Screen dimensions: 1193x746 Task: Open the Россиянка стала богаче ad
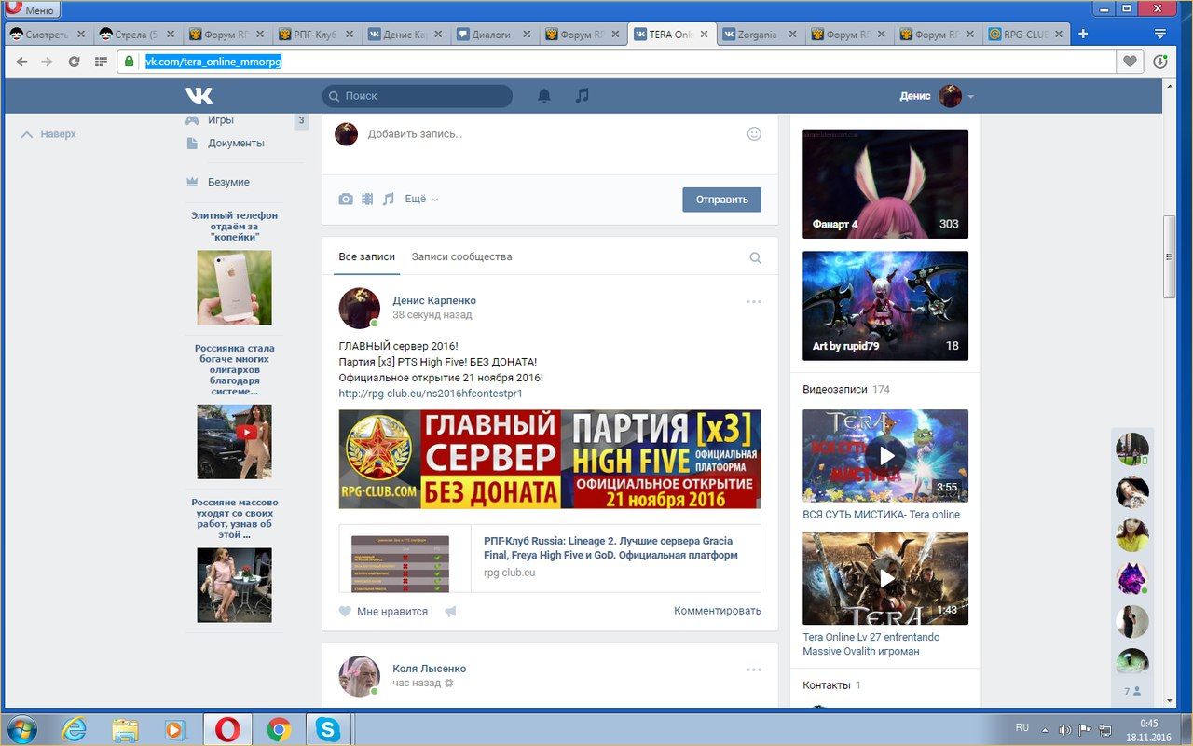[235, 411]
